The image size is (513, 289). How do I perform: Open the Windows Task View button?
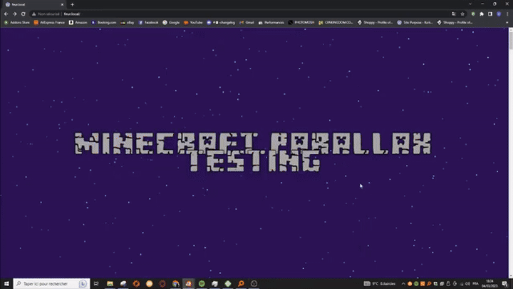point(96,284)
